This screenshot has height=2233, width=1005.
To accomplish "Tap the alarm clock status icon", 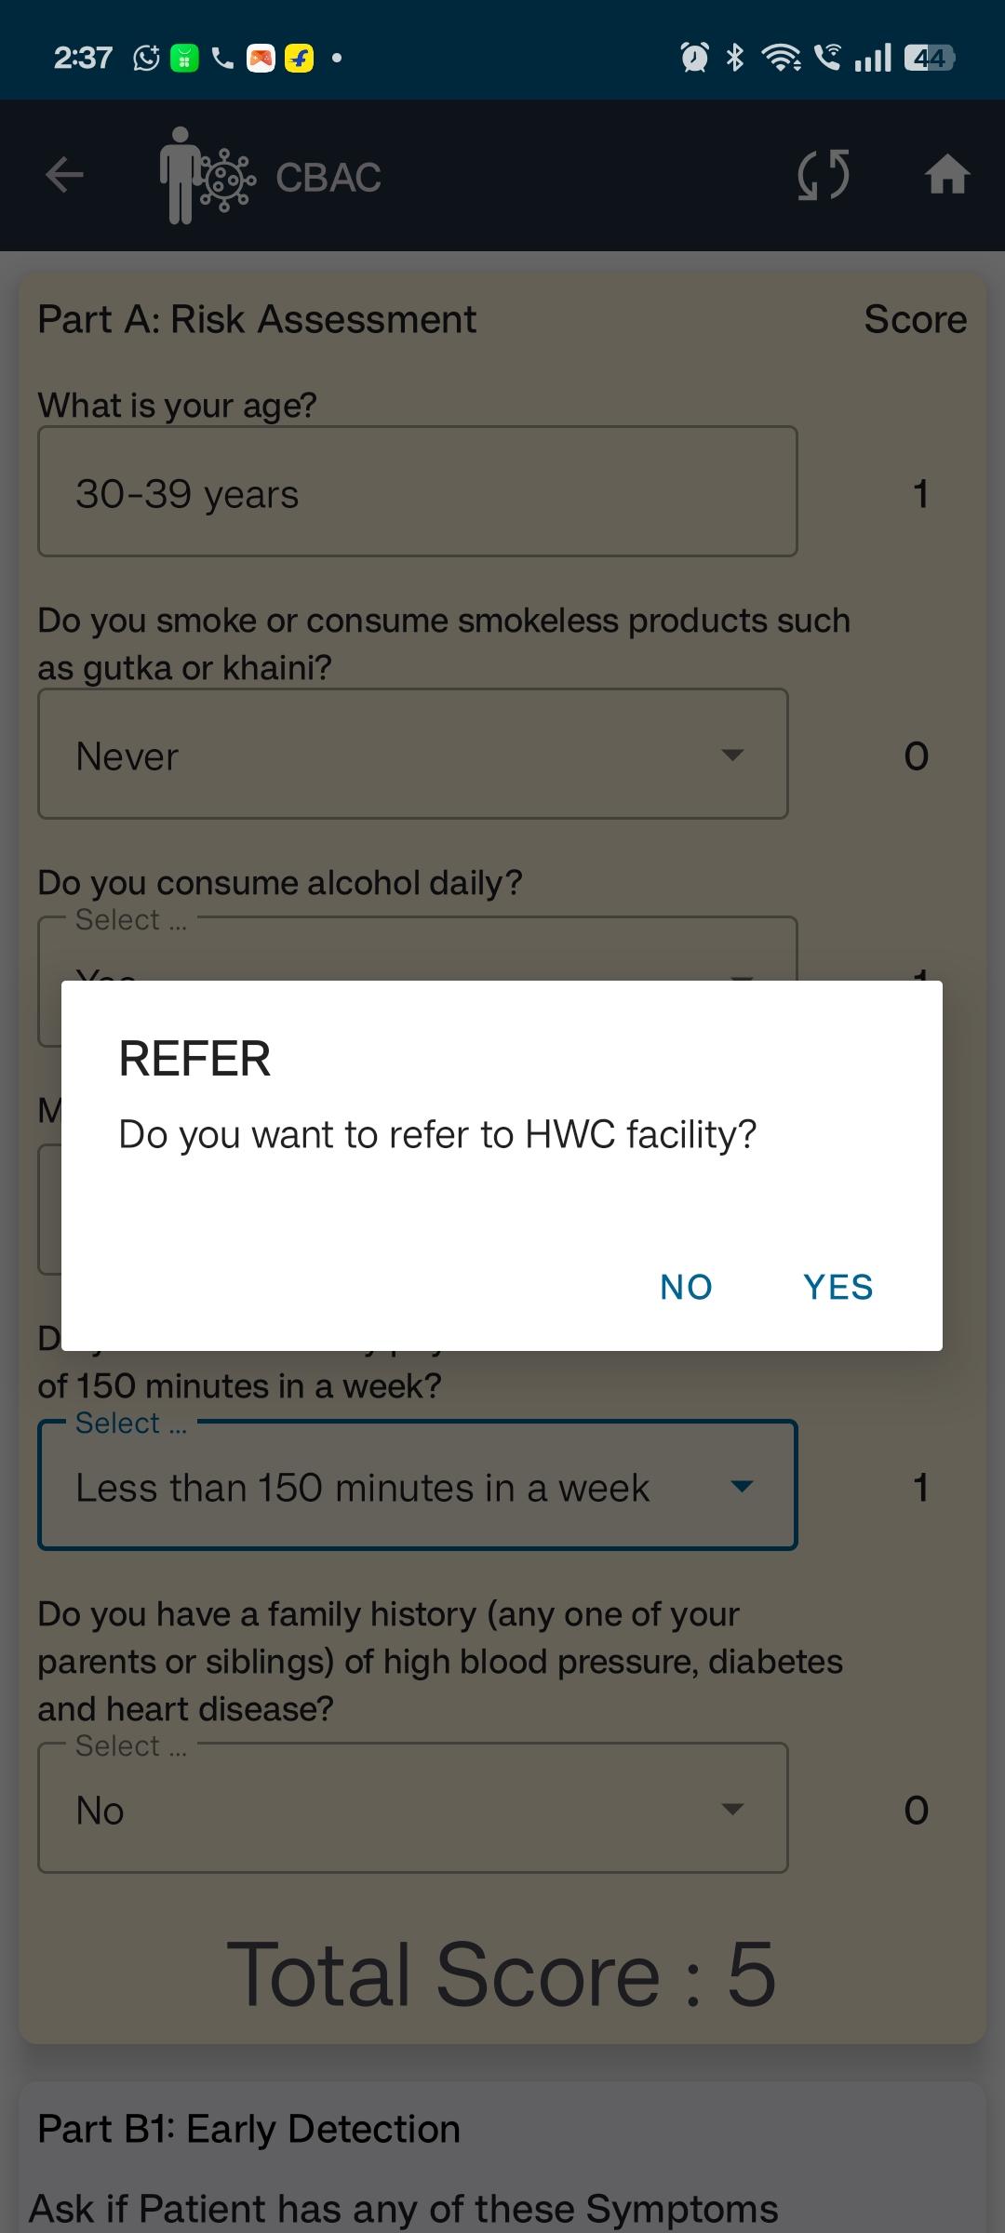I will [694, 58].
